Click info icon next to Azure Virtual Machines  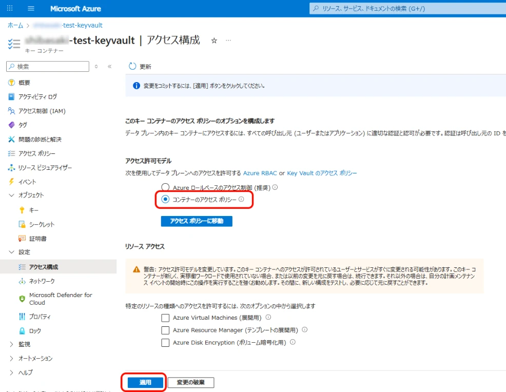268,318
